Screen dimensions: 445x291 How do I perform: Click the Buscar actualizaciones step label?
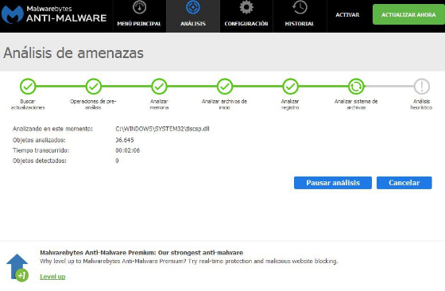pos(28,104)
